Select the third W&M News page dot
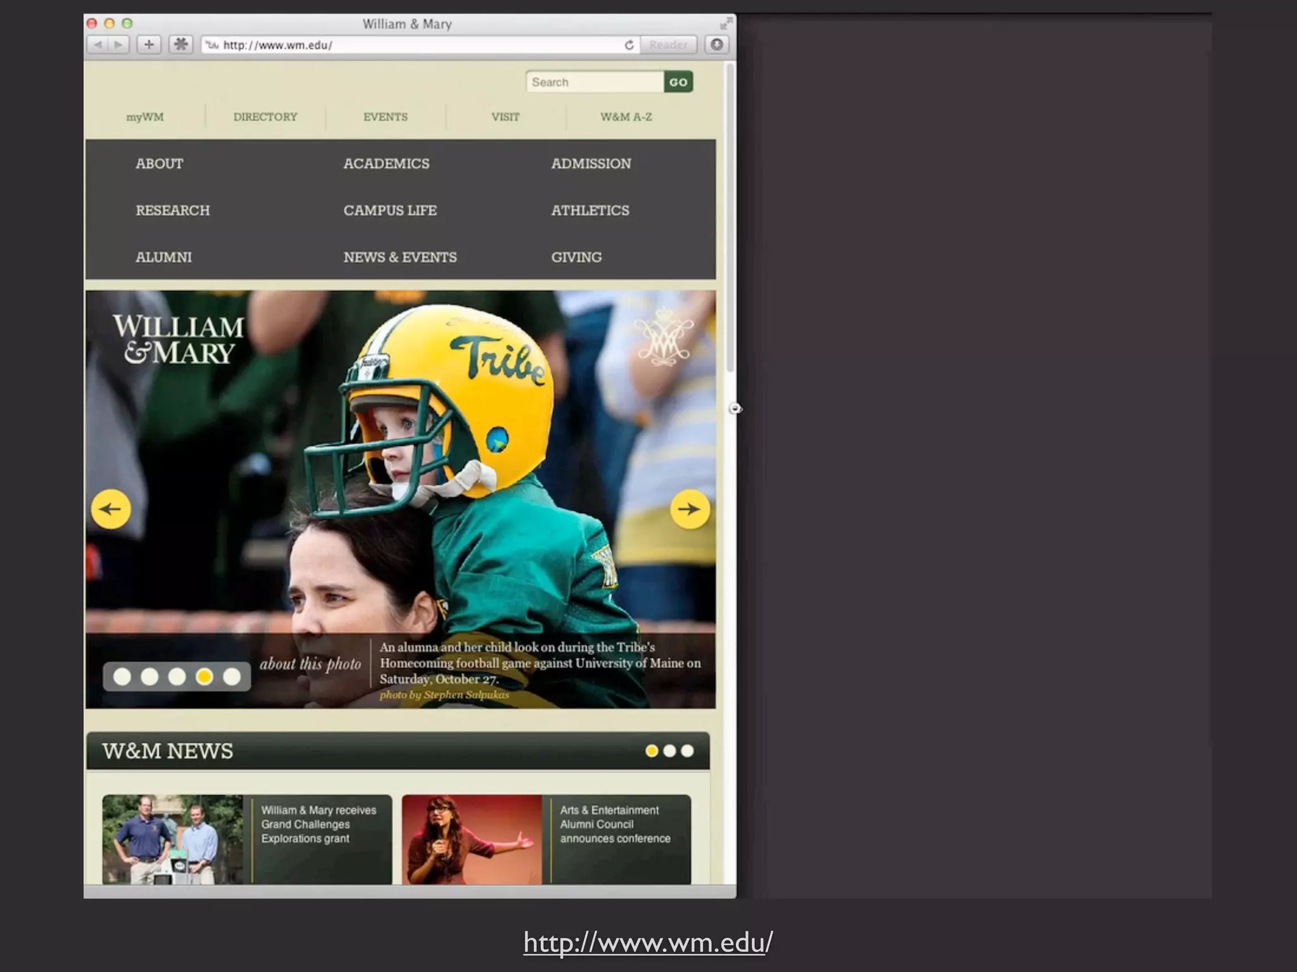The height and width of the screenshot is (972, 1297). (x=687, y=751)
